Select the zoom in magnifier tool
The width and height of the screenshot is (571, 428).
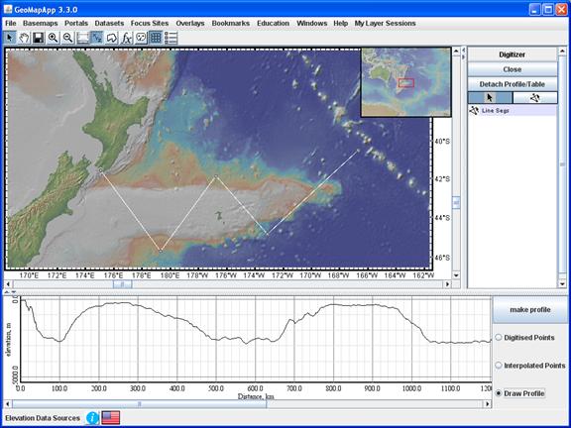(54, 38)
